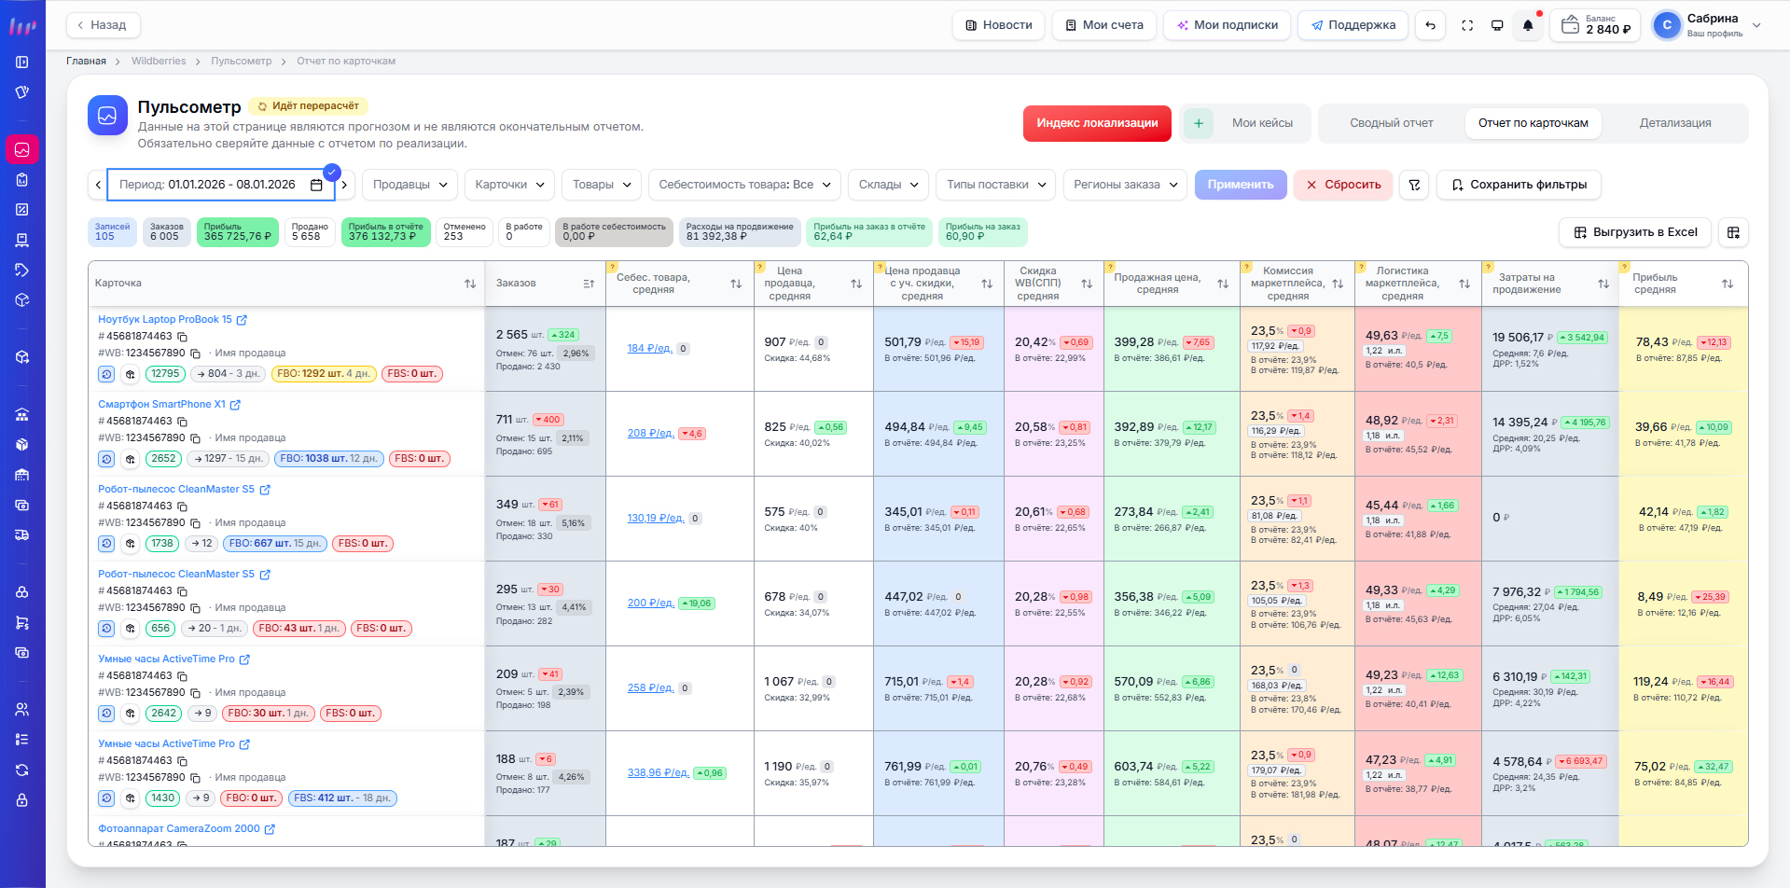
Task: Toggle fullscreen mode icon
Action: click(x=1467, y=25)
